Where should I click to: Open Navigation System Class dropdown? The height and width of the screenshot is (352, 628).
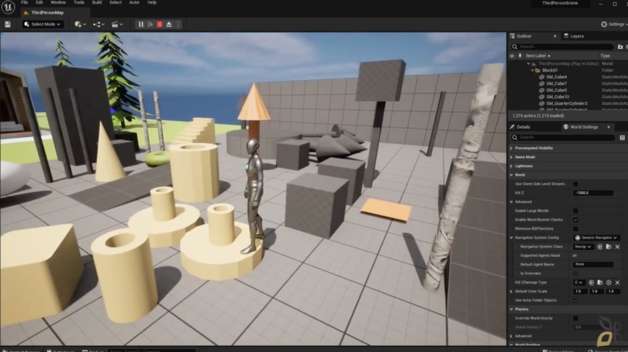coord(583,247)
